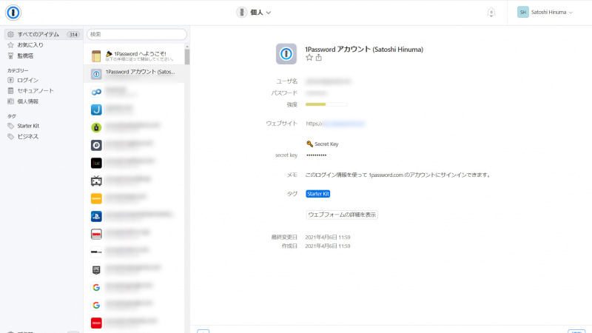
Task: Click the 314 item count badge
Action: click(73, 35)
